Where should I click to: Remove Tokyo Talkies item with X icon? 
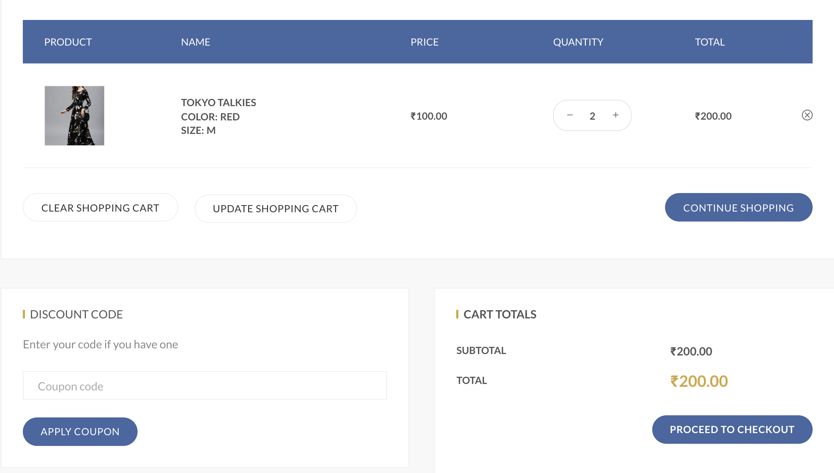tap(807, 115)
